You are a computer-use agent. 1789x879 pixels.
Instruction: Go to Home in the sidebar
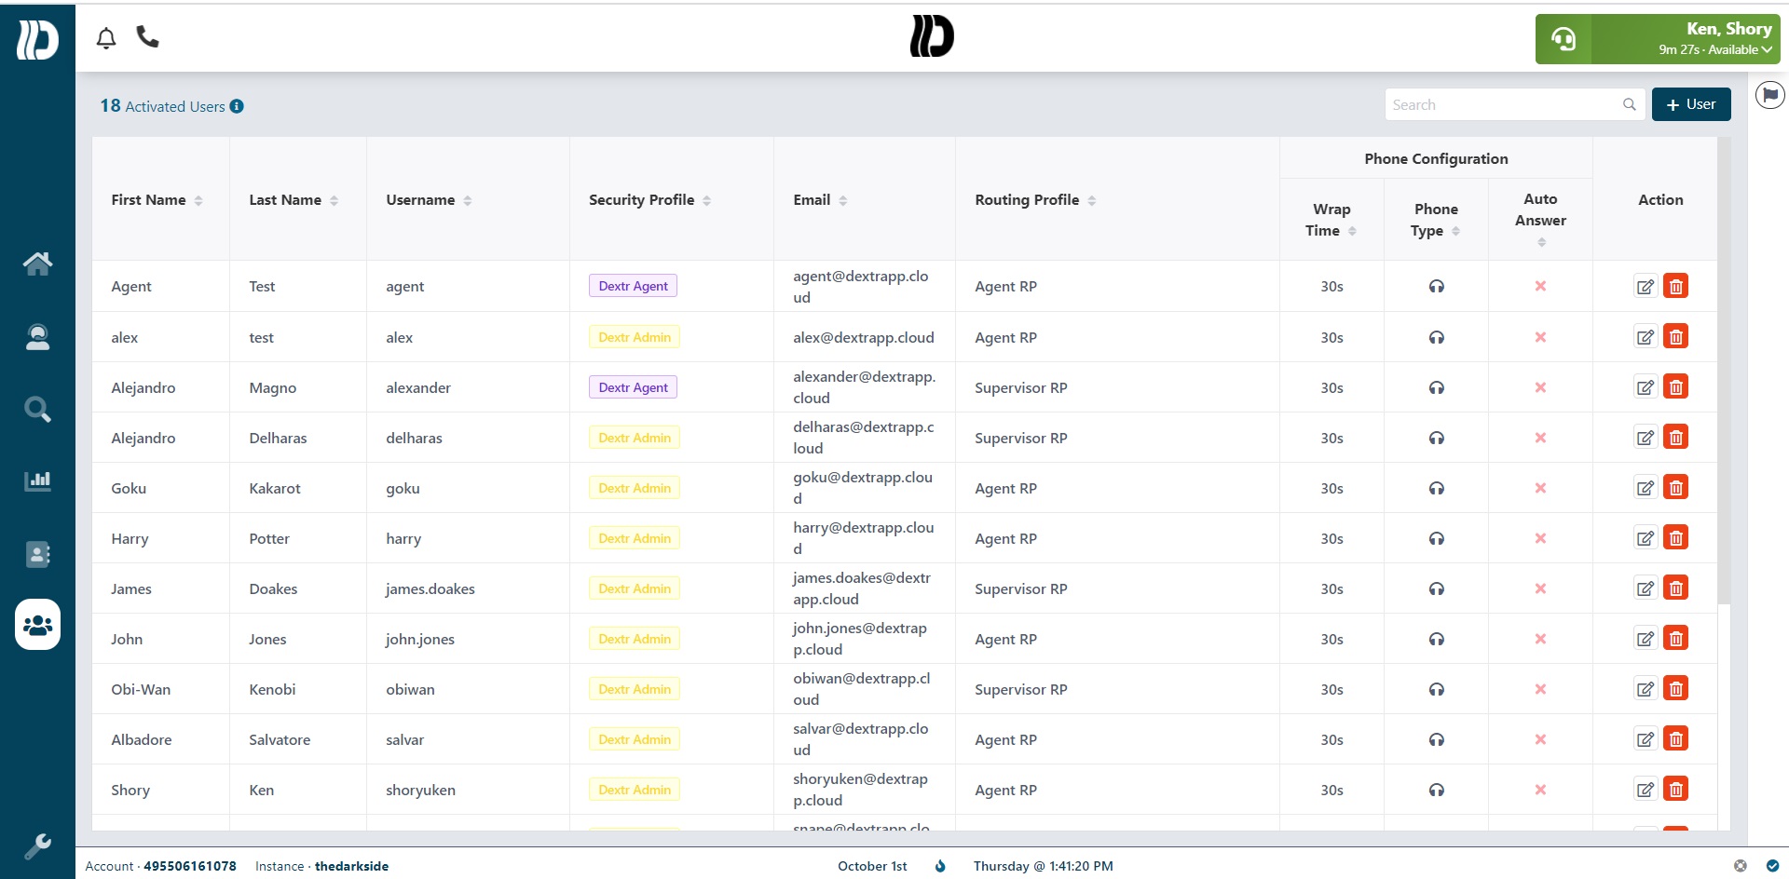click(x=37, y=264)
